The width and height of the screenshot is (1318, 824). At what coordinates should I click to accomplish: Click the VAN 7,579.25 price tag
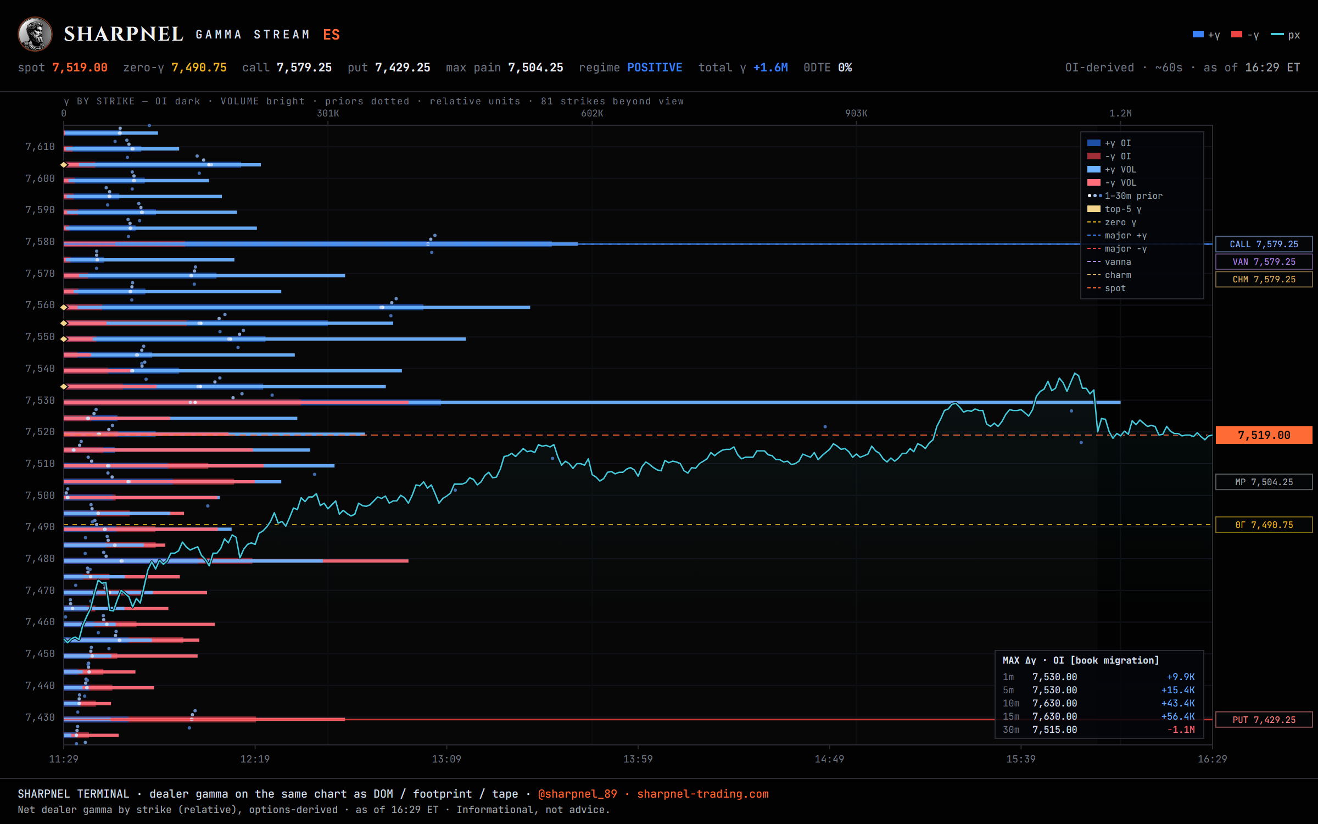(1264, 261)
